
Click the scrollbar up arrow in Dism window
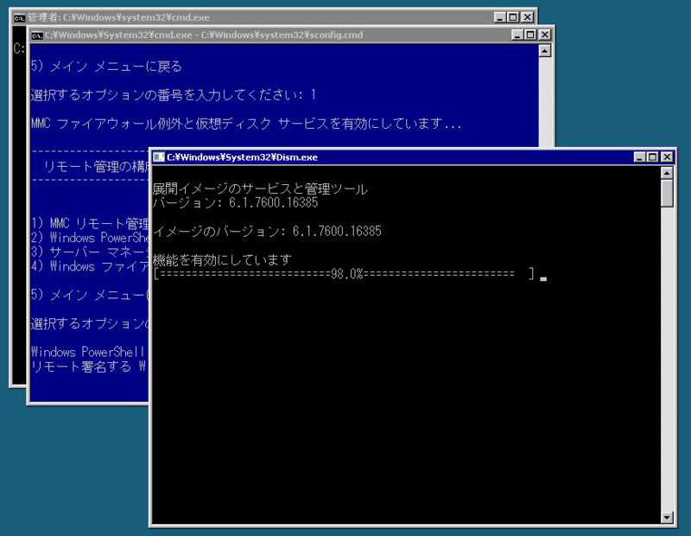coord(665,173)
